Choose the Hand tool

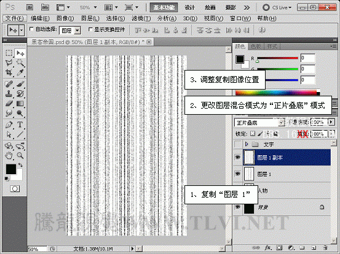(9, 155)
